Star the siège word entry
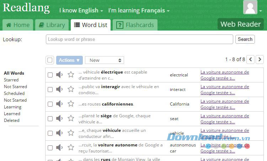Viewport: 267px width, 161px height. [x=71, y=118]
